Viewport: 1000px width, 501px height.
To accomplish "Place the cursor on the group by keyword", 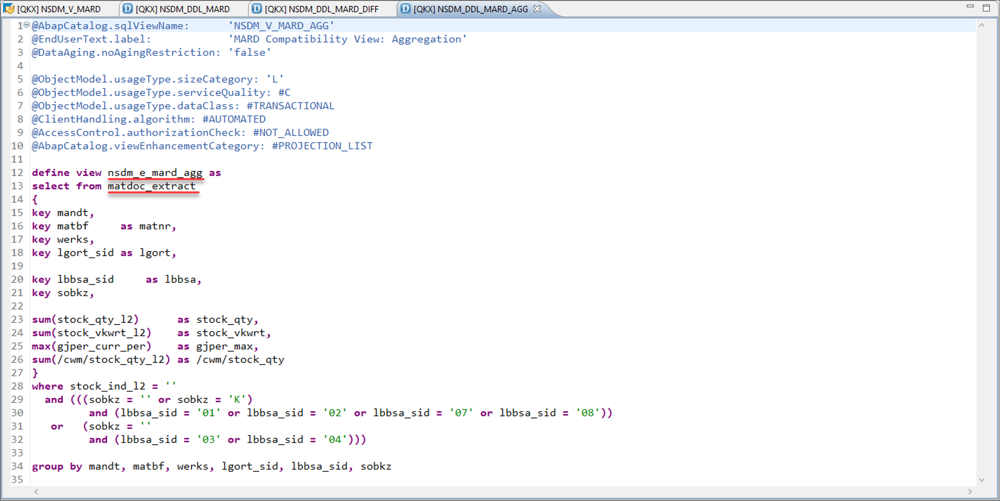I will [x=57, y=466].
